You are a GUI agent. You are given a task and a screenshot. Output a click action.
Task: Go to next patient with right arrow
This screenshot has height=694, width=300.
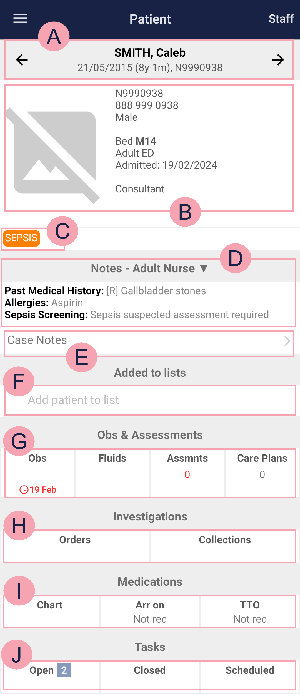[278, 60]
